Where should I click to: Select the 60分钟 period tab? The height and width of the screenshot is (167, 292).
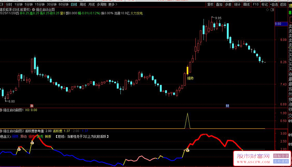tap(63, 4)
